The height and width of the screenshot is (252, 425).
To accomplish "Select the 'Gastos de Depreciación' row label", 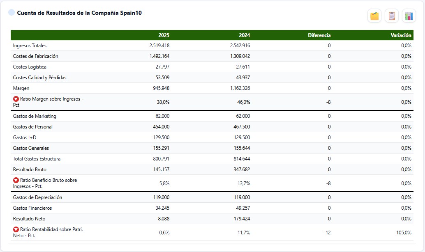I will click(x=37, y=197).
